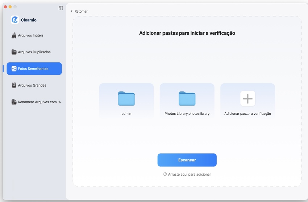This screenshot has height=202, width=308.
Task: Click the Cleamio app logo
Action: (15, 20)
